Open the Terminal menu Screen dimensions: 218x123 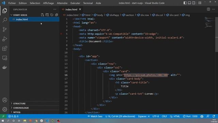point(88,3)
